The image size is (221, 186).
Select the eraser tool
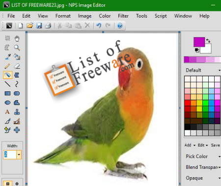(x=17, y=66)
